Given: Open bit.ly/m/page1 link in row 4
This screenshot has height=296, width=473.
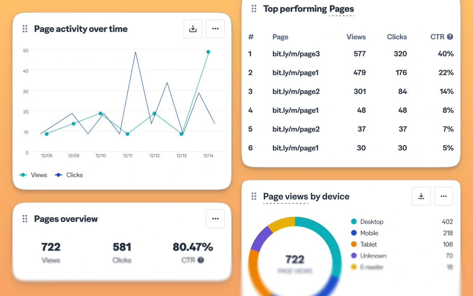Looking at the screenshot, I should (295, 110).
